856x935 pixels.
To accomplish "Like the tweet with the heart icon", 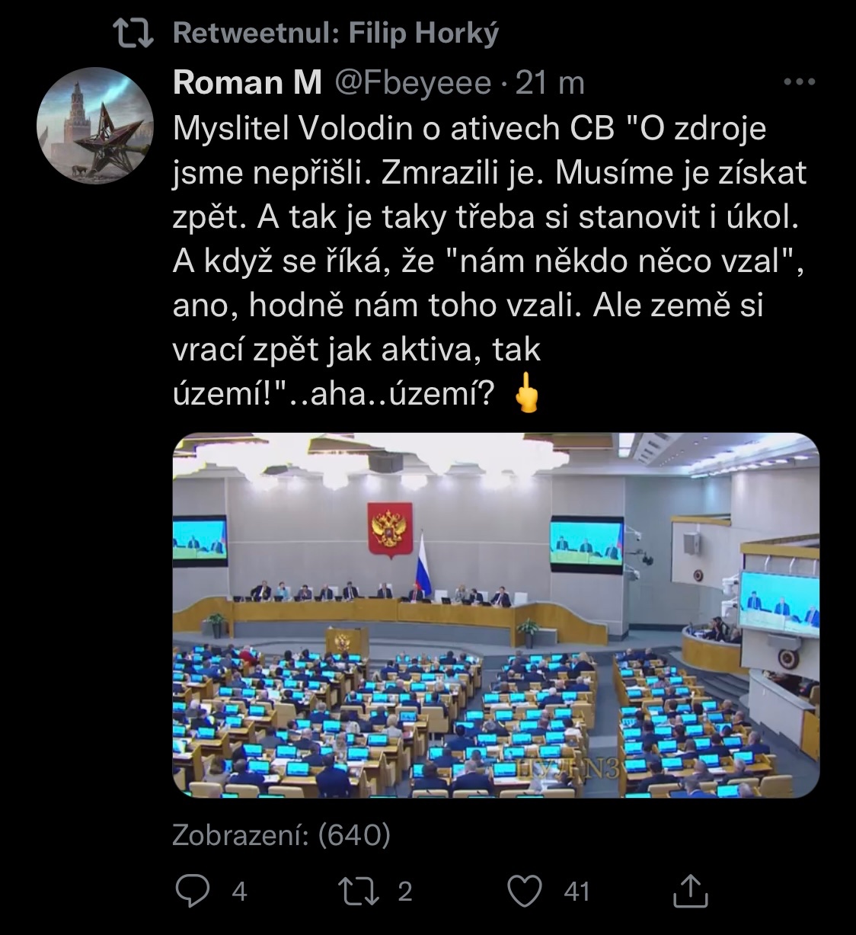I will (x=524, y=891).
